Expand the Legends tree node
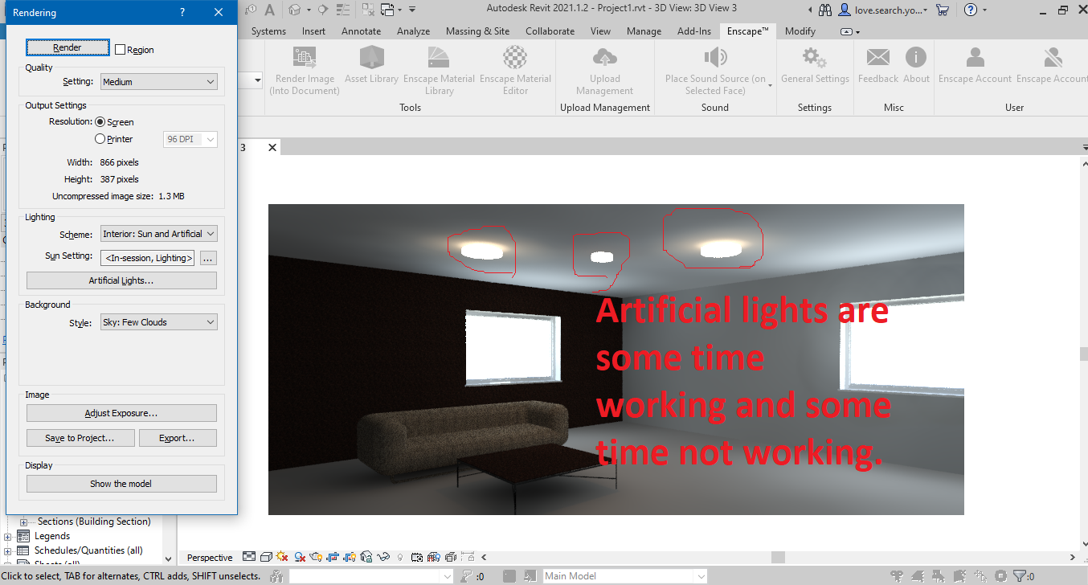1088x585 pixels. pos(9,537)
